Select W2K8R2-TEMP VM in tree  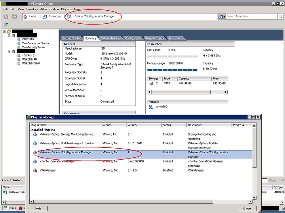(31, 63)
